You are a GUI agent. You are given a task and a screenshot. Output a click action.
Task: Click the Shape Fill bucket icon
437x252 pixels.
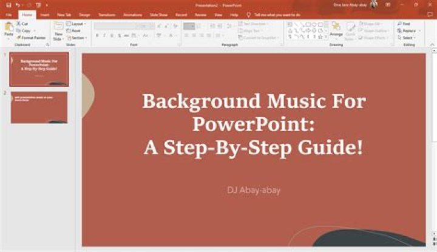click(x=361, y=24)
